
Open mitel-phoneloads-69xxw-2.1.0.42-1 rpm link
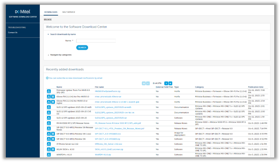point(117,102)
